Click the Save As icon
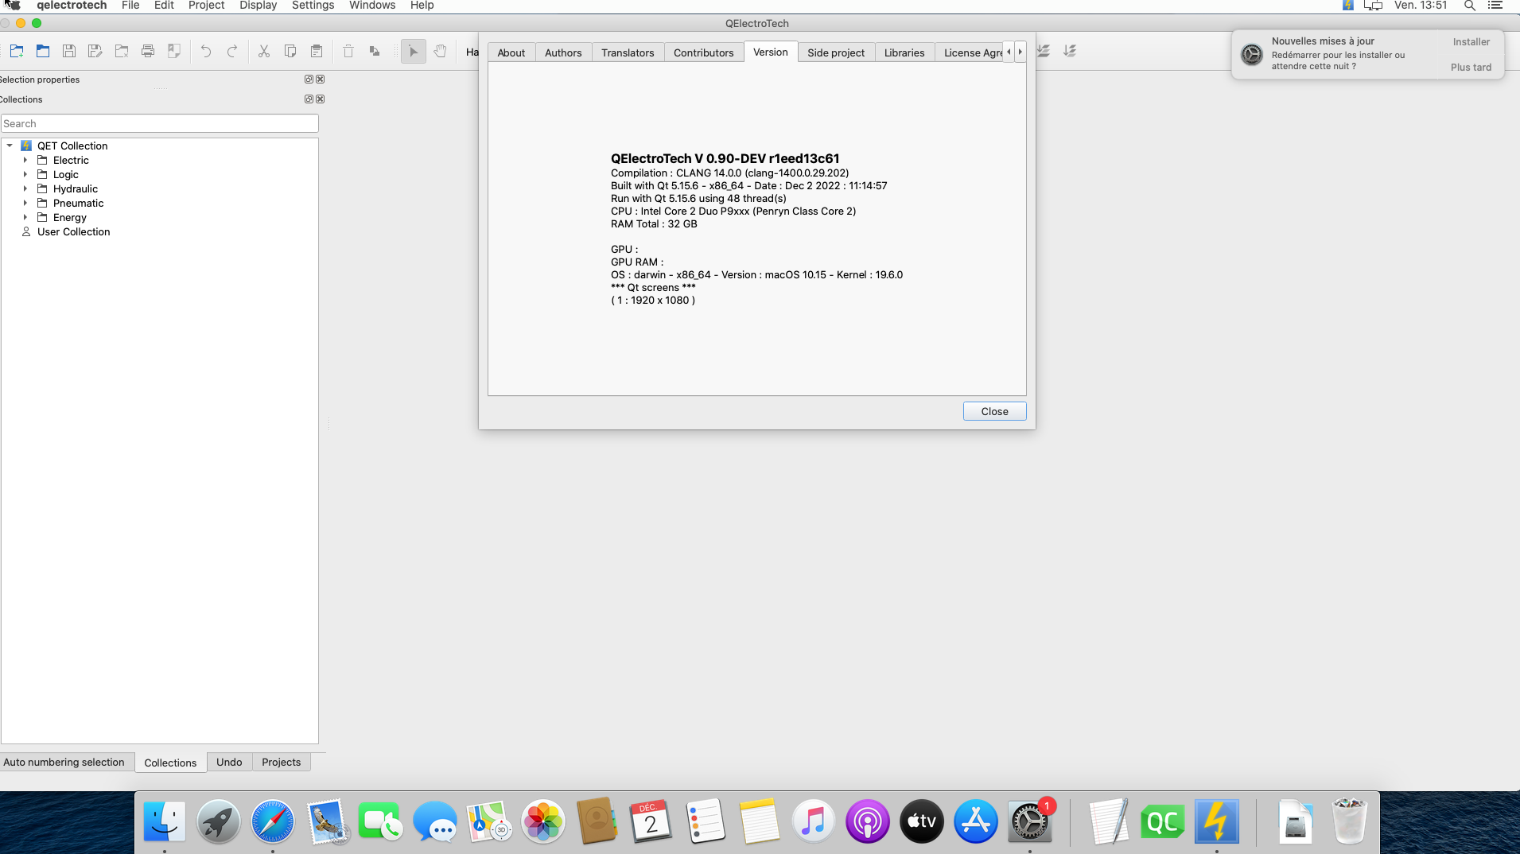 point(95,52)
